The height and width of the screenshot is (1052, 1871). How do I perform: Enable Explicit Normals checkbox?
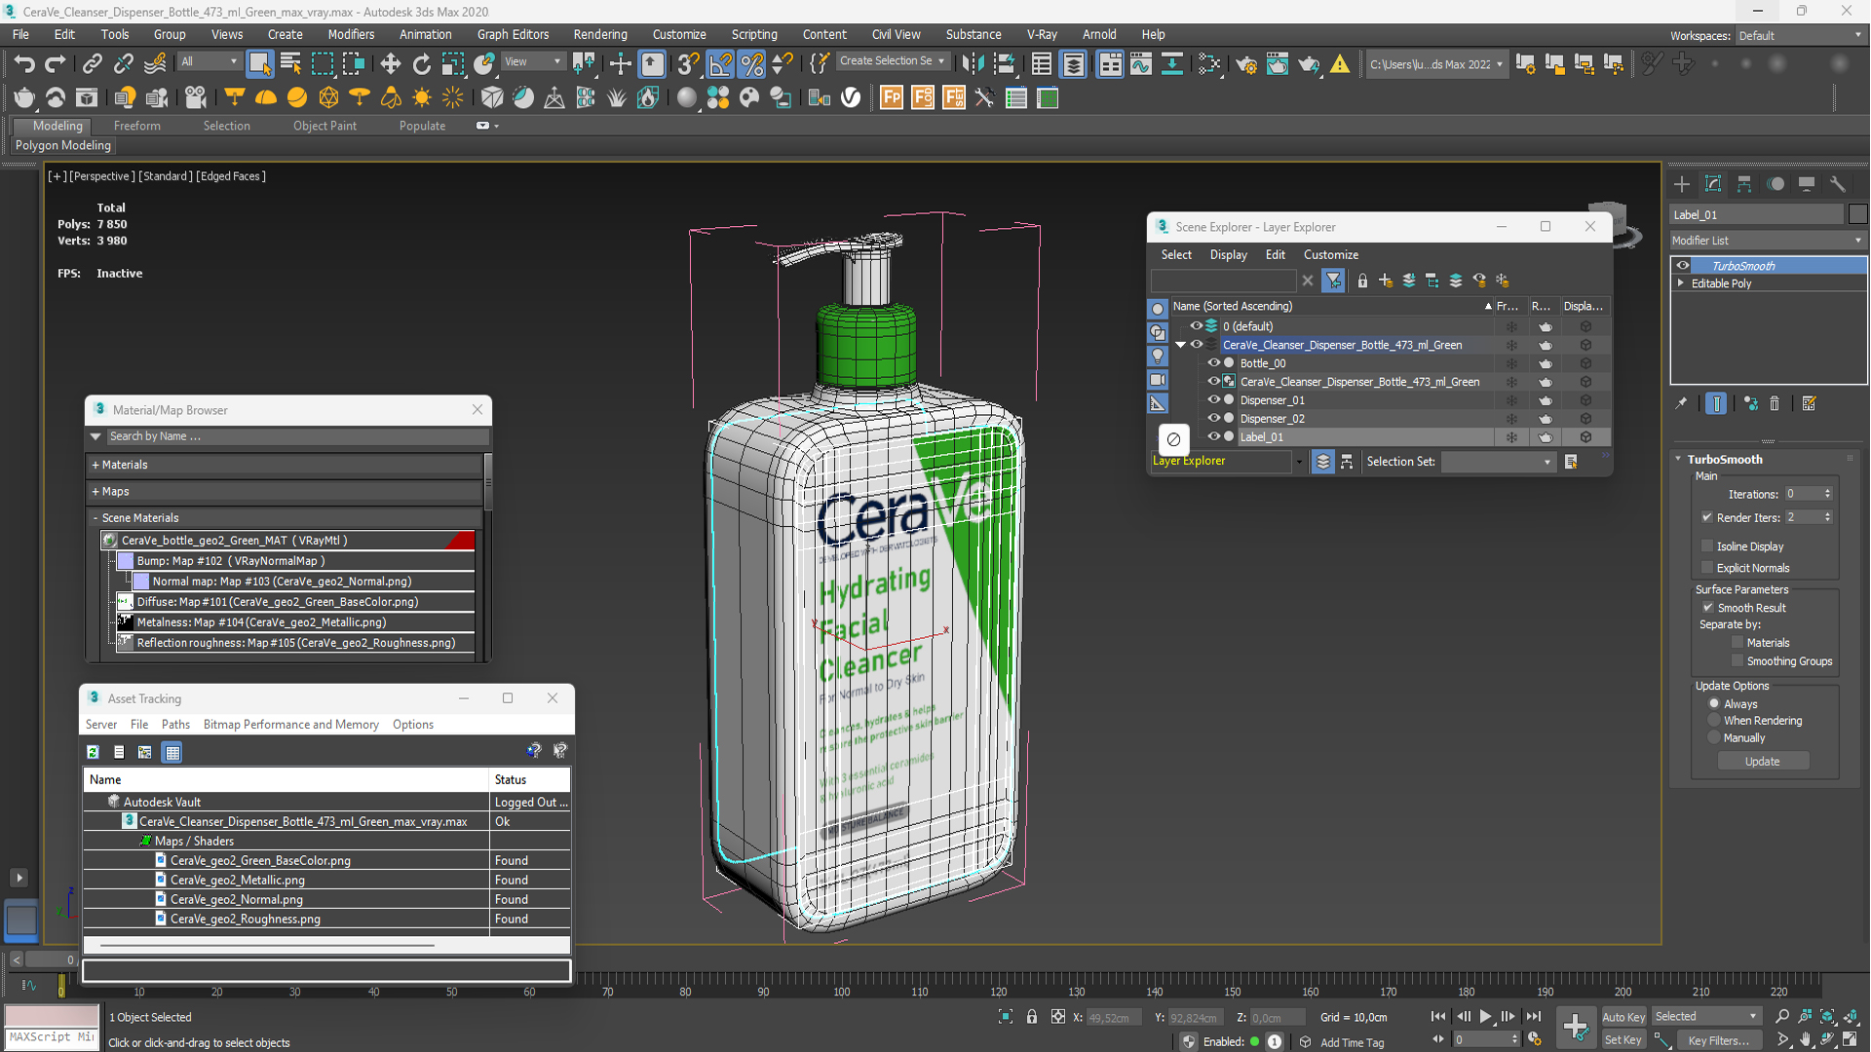1707,568
